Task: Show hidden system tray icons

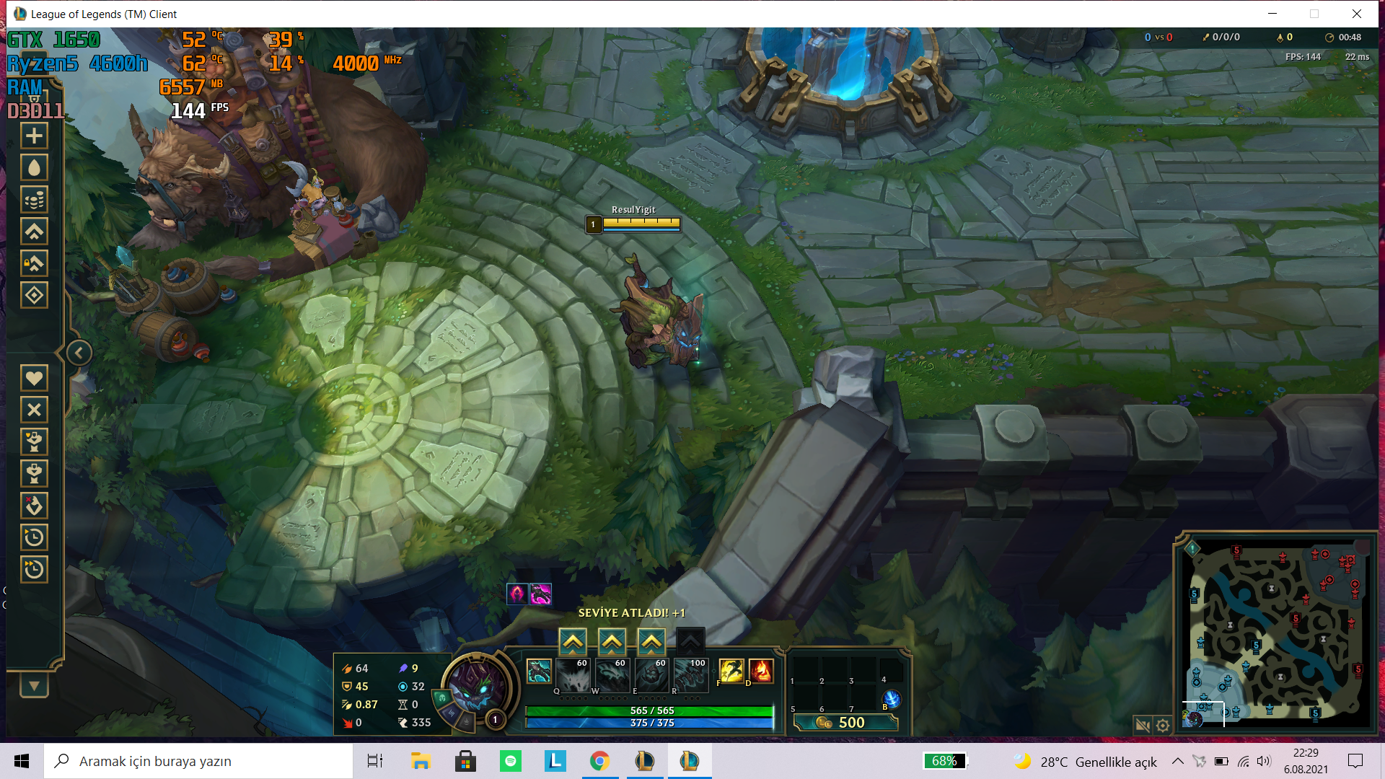Action: [1177, 761]
